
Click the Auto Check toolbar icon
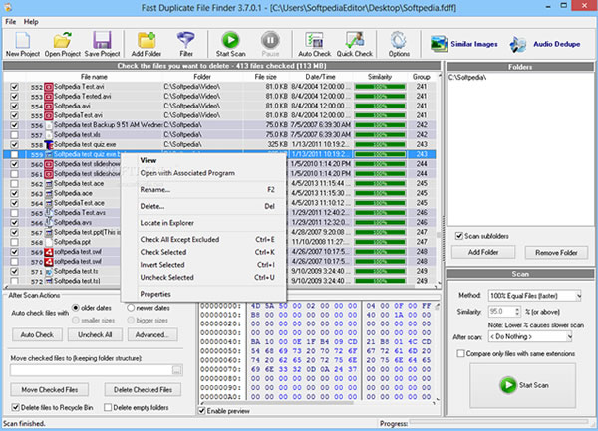(x=315, y=44)
